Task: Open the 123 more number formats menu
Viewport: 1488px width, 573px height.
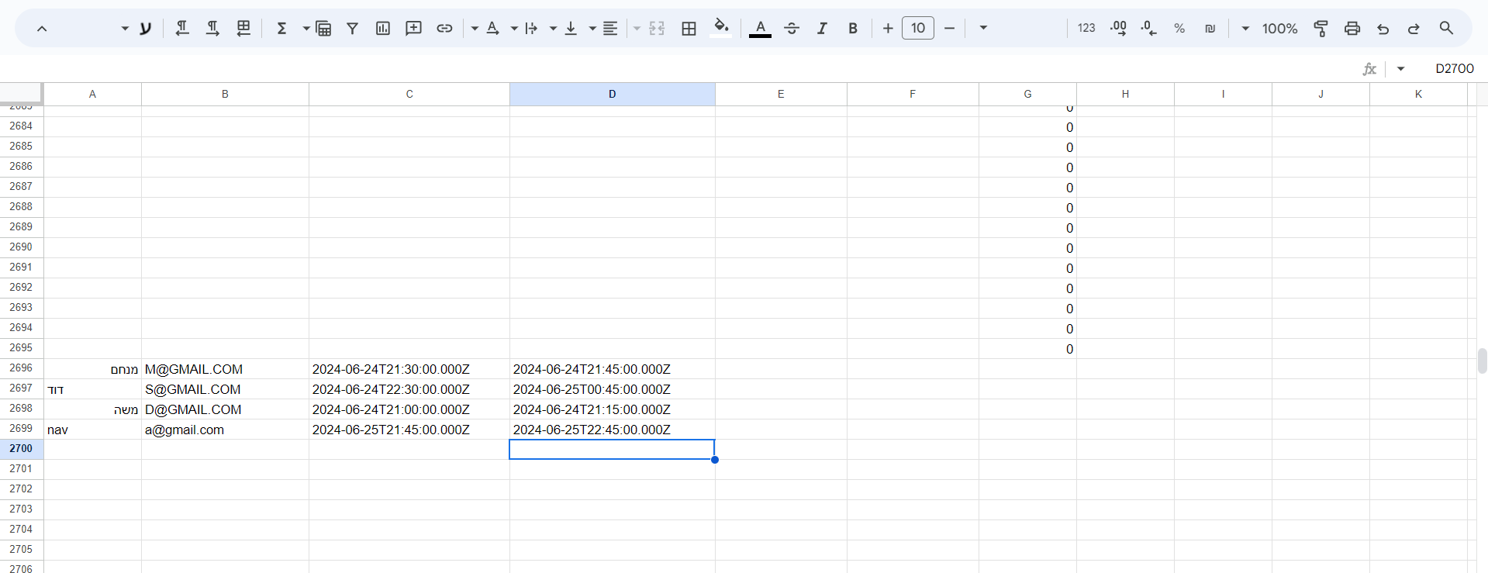Action: (1086, 28)
